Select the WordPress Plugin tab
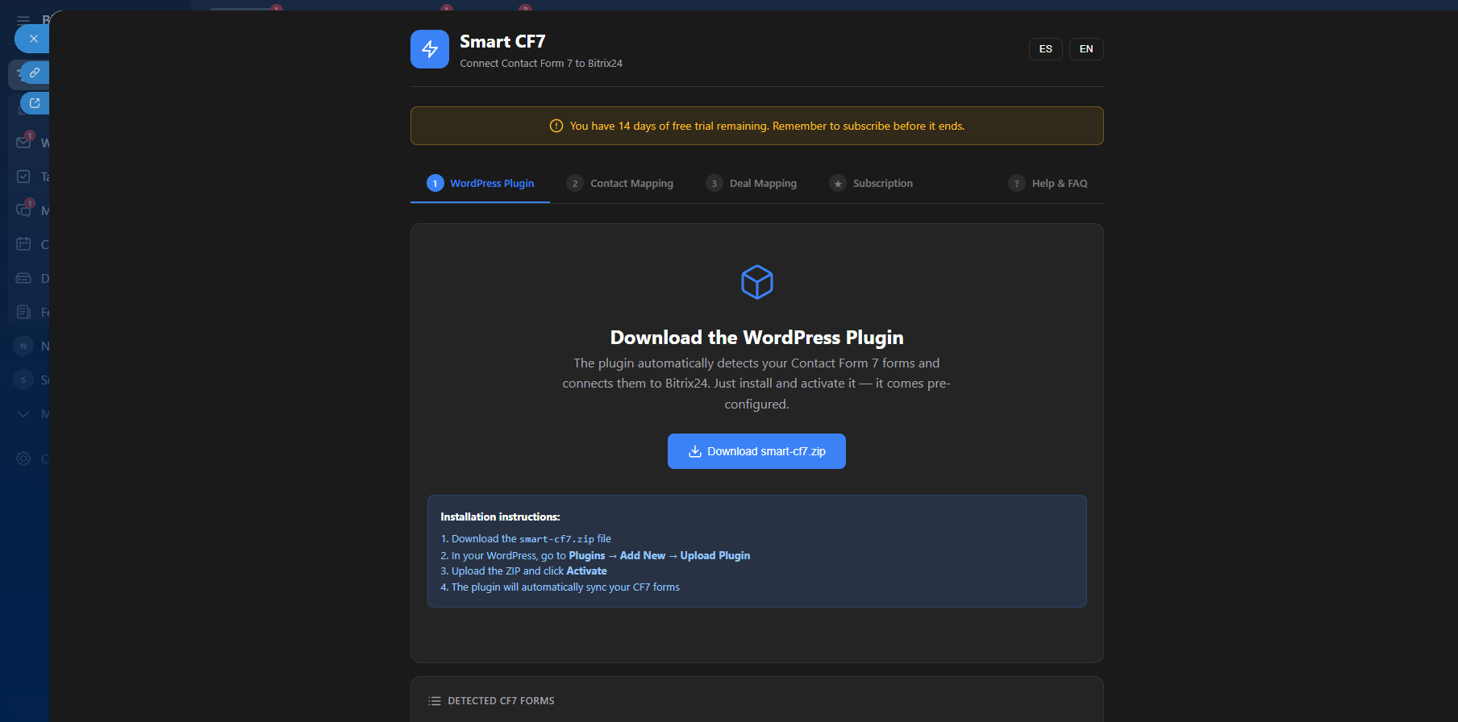 click(x=481, y=184)
